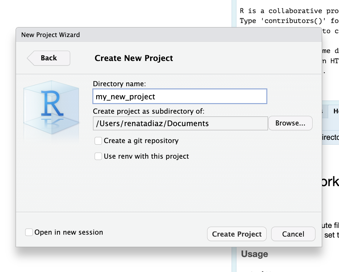Click the Usage heading in help pane
Image resolution: width=339 pixels, height=272 pixels.
tap(254, 254)
